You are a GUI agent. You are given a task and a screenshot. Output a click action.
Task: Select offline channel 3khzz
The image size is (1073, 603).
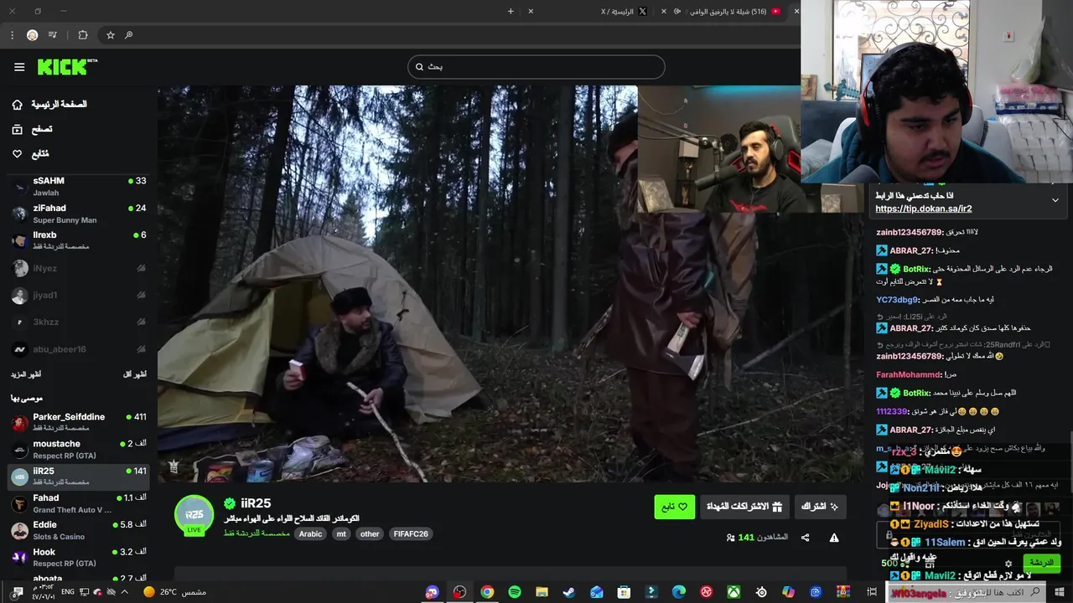(x=79, y=322)
